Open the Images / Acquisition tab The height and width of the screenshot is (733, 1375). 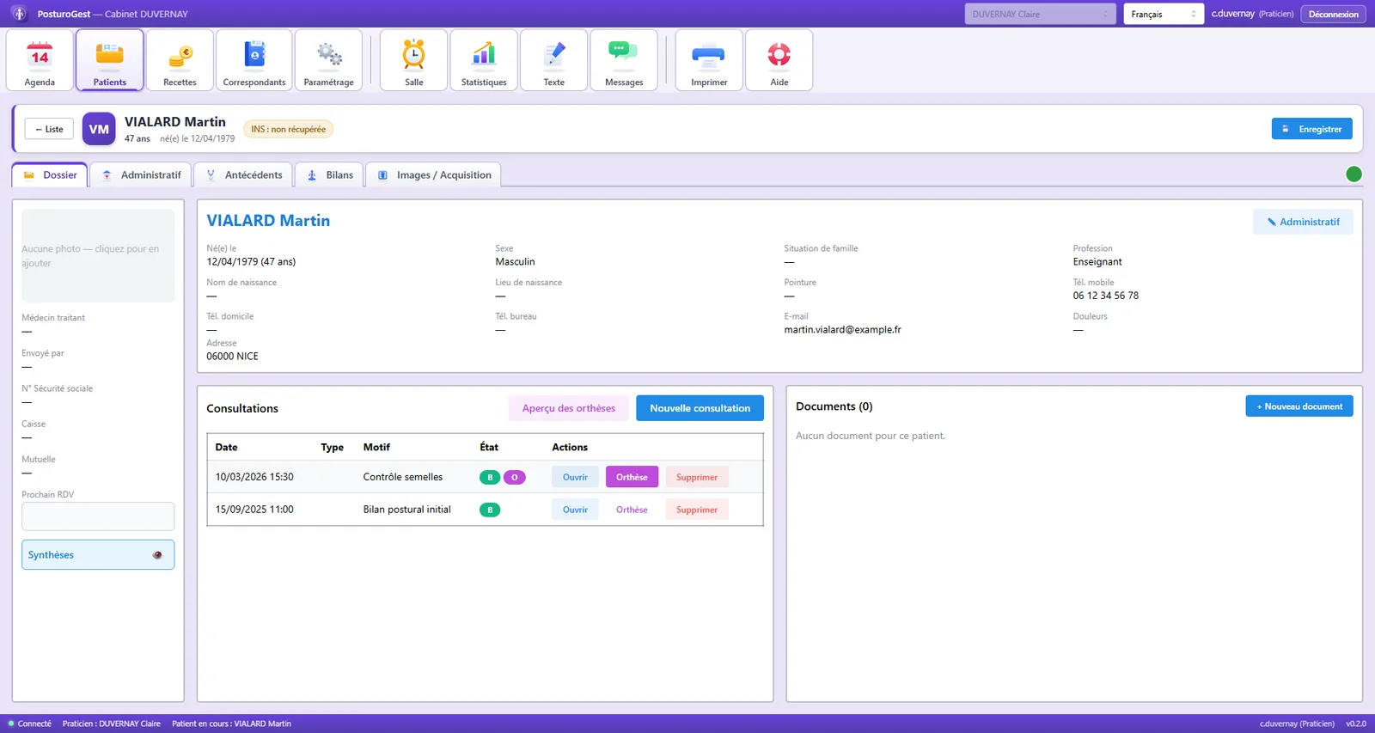tap(434, 174)
